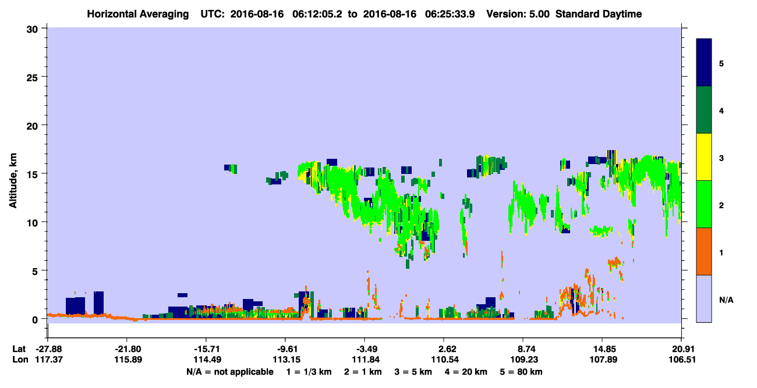The height and width of the screenshot is (388, 757).
Task: Click the 'Lat' row label
Action: (18, 348)
